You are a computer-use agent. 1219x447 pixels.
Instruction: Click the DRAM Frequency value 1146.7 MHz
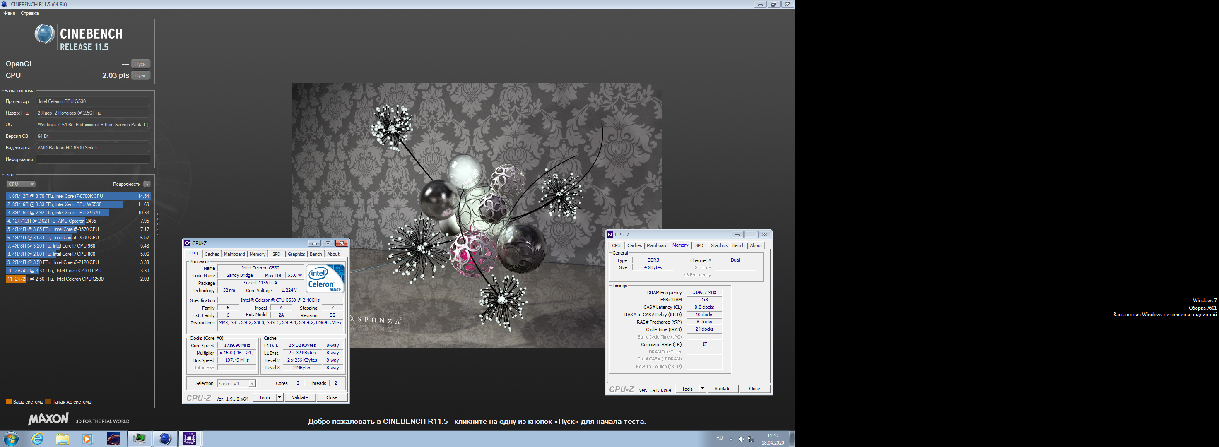[704, 292]
